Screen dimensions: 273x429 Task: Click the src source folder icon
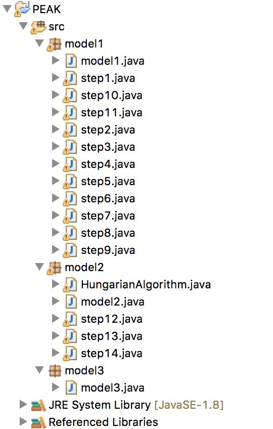[x=38, y=27]
